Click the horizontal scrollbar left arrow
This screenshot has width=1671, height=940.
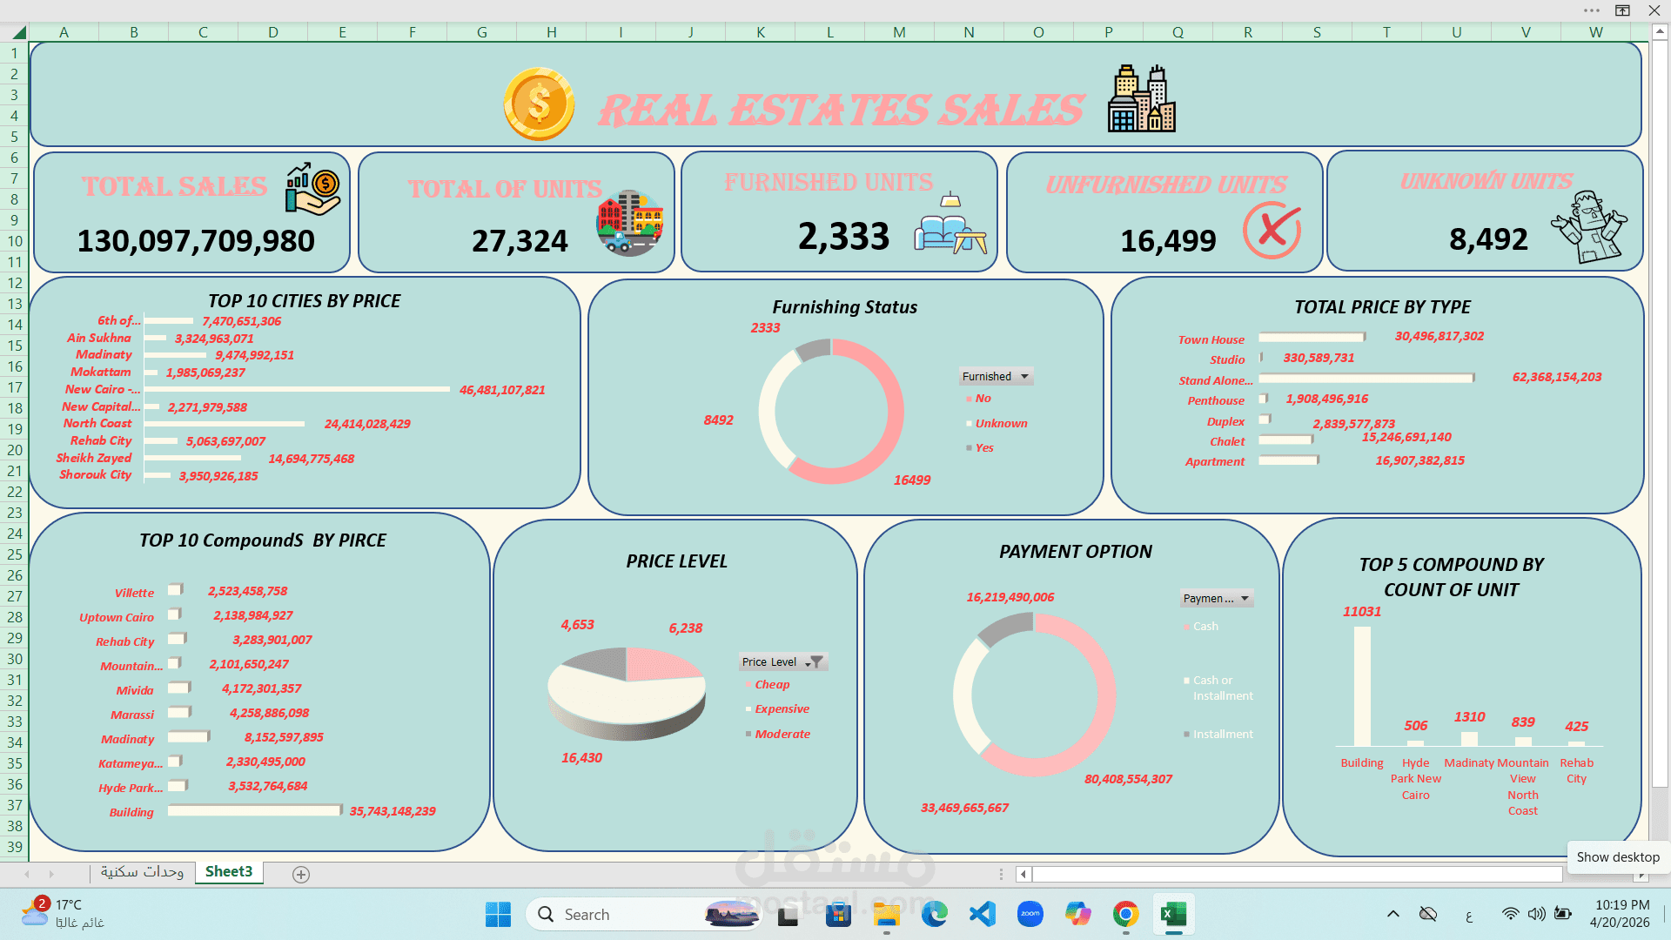tap(1023, 874)
